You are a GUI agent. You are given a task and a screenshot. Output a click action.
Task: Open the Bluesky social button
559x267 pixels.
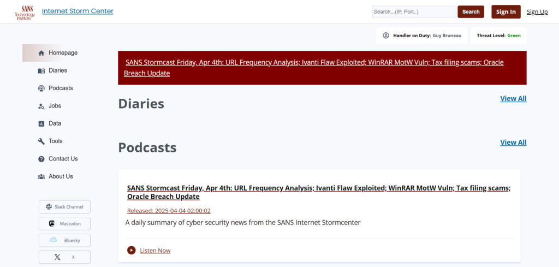(x=64, y=240)
